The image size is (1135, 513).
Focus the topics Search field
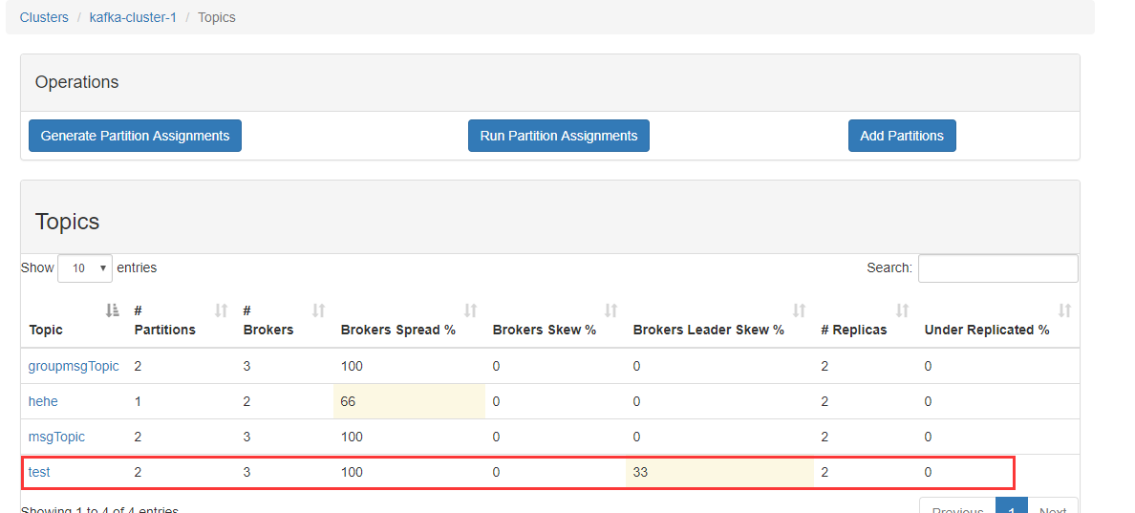click(x=997, y=268)
